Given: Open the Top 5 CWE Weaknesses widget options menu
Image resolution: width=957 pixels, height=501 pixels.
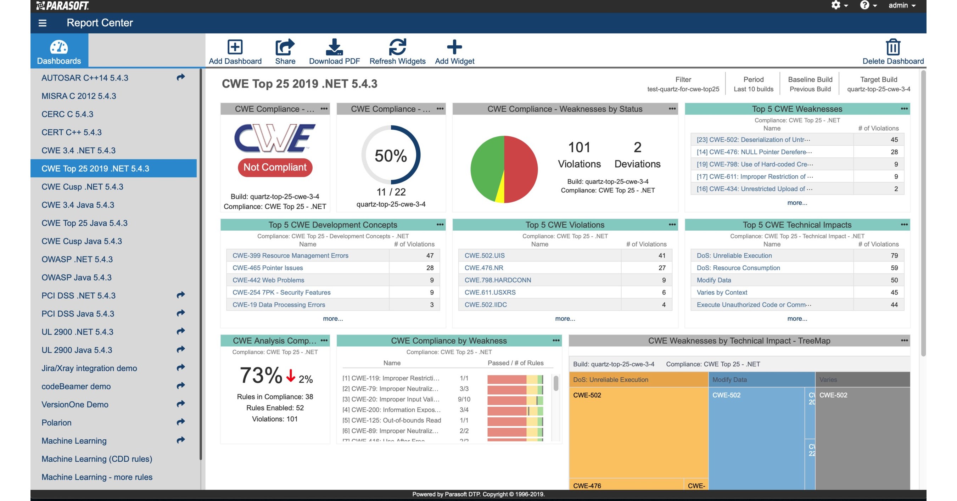Looking at the screenshot, I should (904, 109).
